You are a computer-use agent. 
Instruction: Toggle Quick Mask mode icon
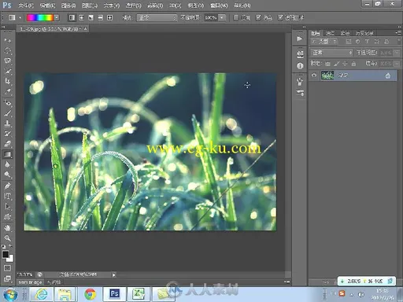[7, 268]
